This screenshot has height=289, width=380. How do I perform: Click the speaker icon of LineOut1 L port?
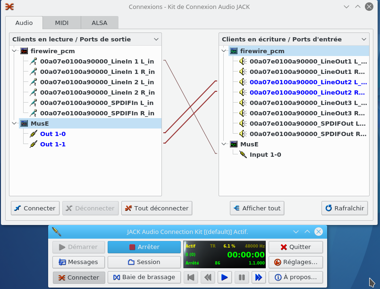click(243, 61)
